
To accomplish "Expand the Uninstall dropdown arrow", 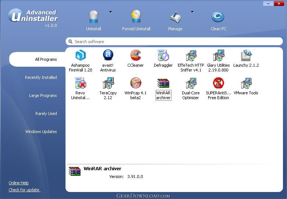I will coord(110,12).
